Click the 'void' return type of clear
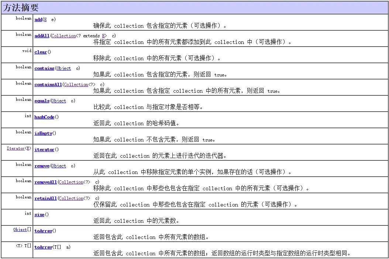 click(x=27, y=51)
